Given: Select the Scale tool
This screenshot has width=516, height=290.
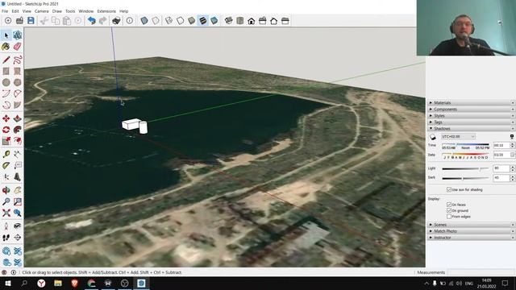Looking at the screenshot, I should click(x=6, y=141).
